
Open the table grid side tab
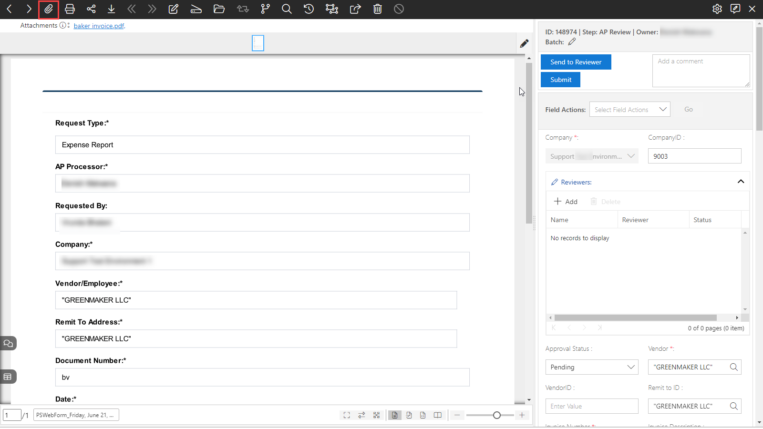pyautogui.click(x=8, y=377)
